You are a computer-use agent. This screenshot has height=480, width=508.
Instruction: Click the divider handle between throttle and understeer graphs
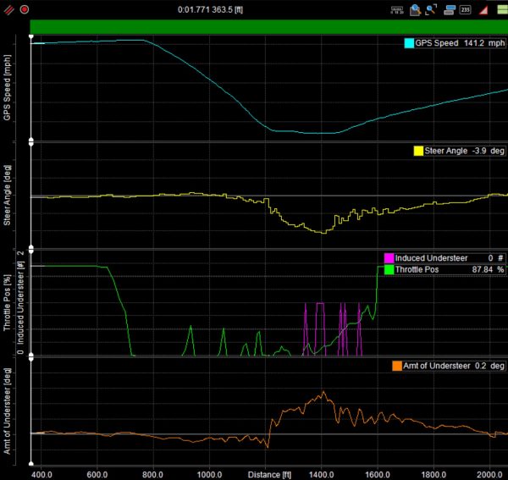click(31, 357)
